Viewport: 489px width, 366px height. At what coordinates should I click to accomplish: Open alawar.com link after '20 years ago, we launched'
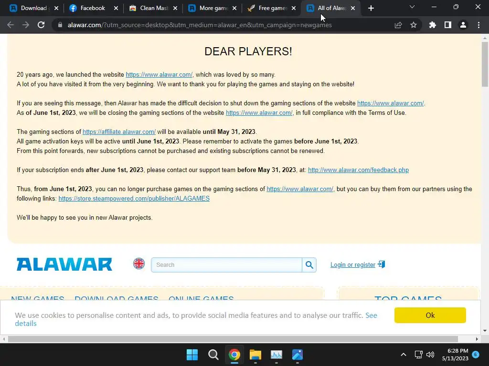159,75
